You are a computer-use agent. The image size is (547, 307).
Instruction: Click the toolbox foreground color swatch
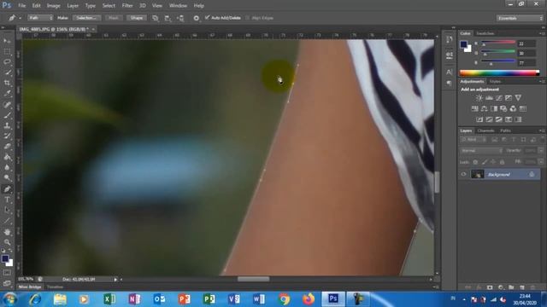pos(5,258)
